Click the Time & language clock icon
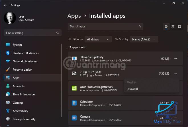The image size is (188, 127). pos(8,94)
